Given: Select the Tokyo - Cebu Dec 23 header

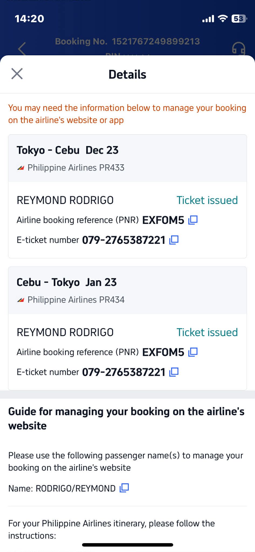Looking at the screenshot, I should (x=67, y=150).
